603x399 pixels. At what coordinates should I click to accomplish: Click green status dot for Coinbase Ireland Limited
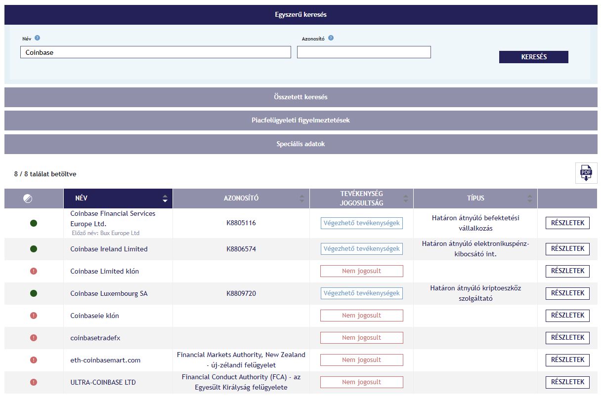[x=34, y=249]
